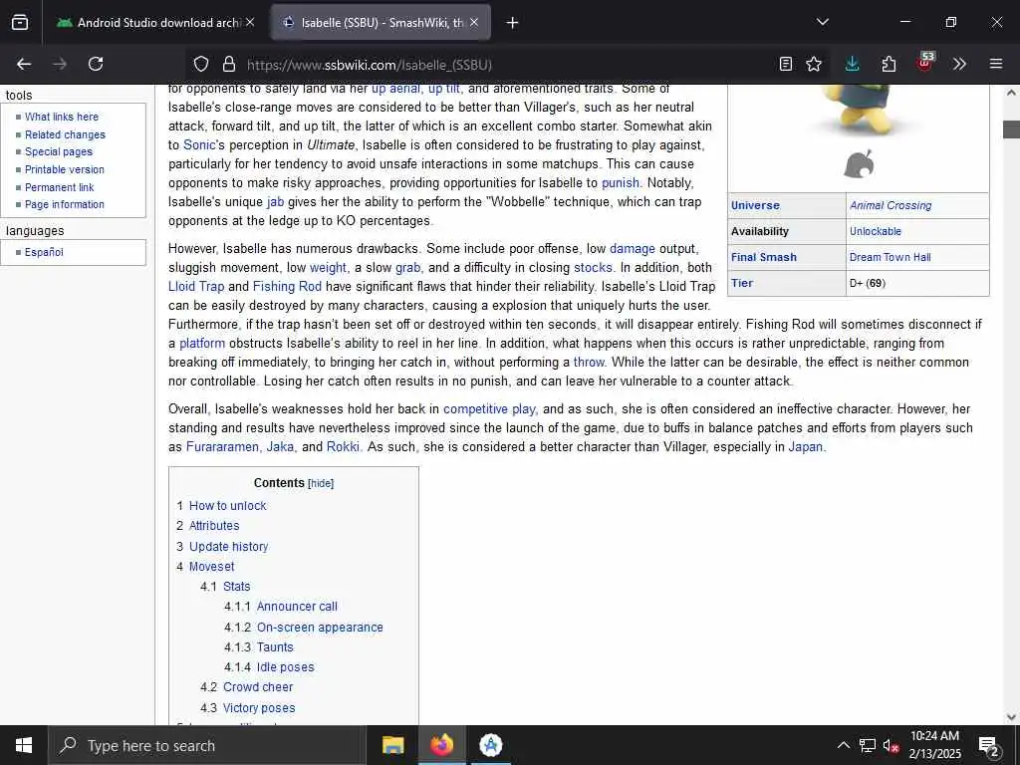The height and width of the screenshot is (765, 1020).
Task: Click the address bar URL field
Action: coord(505,65)
